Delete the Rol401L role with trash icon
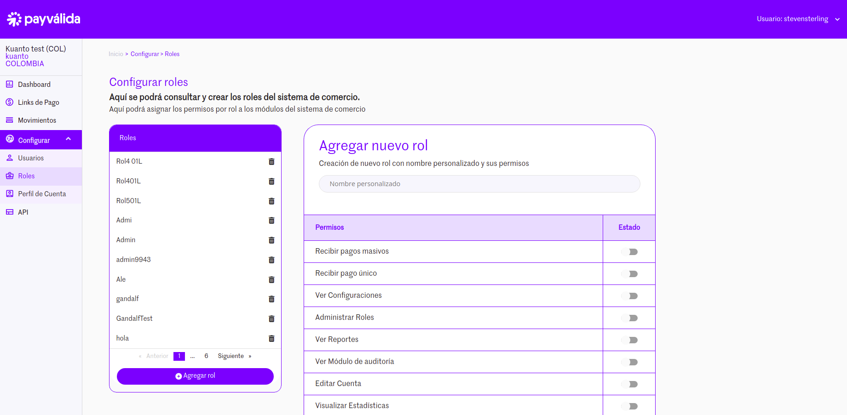This screenshot has height=415, width=847. tap(271, 182)
